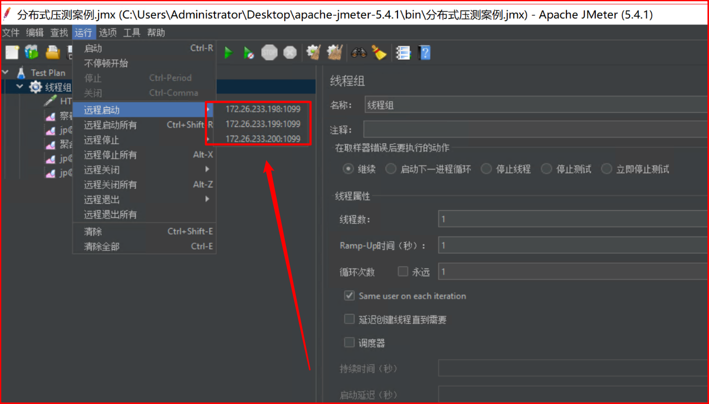Screen dimensions: 709x404
Task: Select the HTTP sampler pipette icon
Action: (x=50, y=101)
